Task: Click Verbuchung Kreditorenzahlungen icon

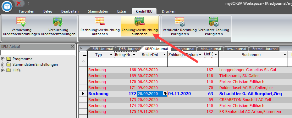Action: coord(58,21)
